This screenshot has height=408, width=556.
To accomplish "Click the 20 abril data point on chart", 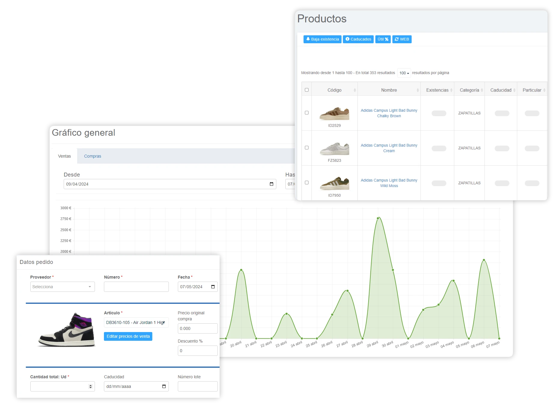I will [241, 270].
